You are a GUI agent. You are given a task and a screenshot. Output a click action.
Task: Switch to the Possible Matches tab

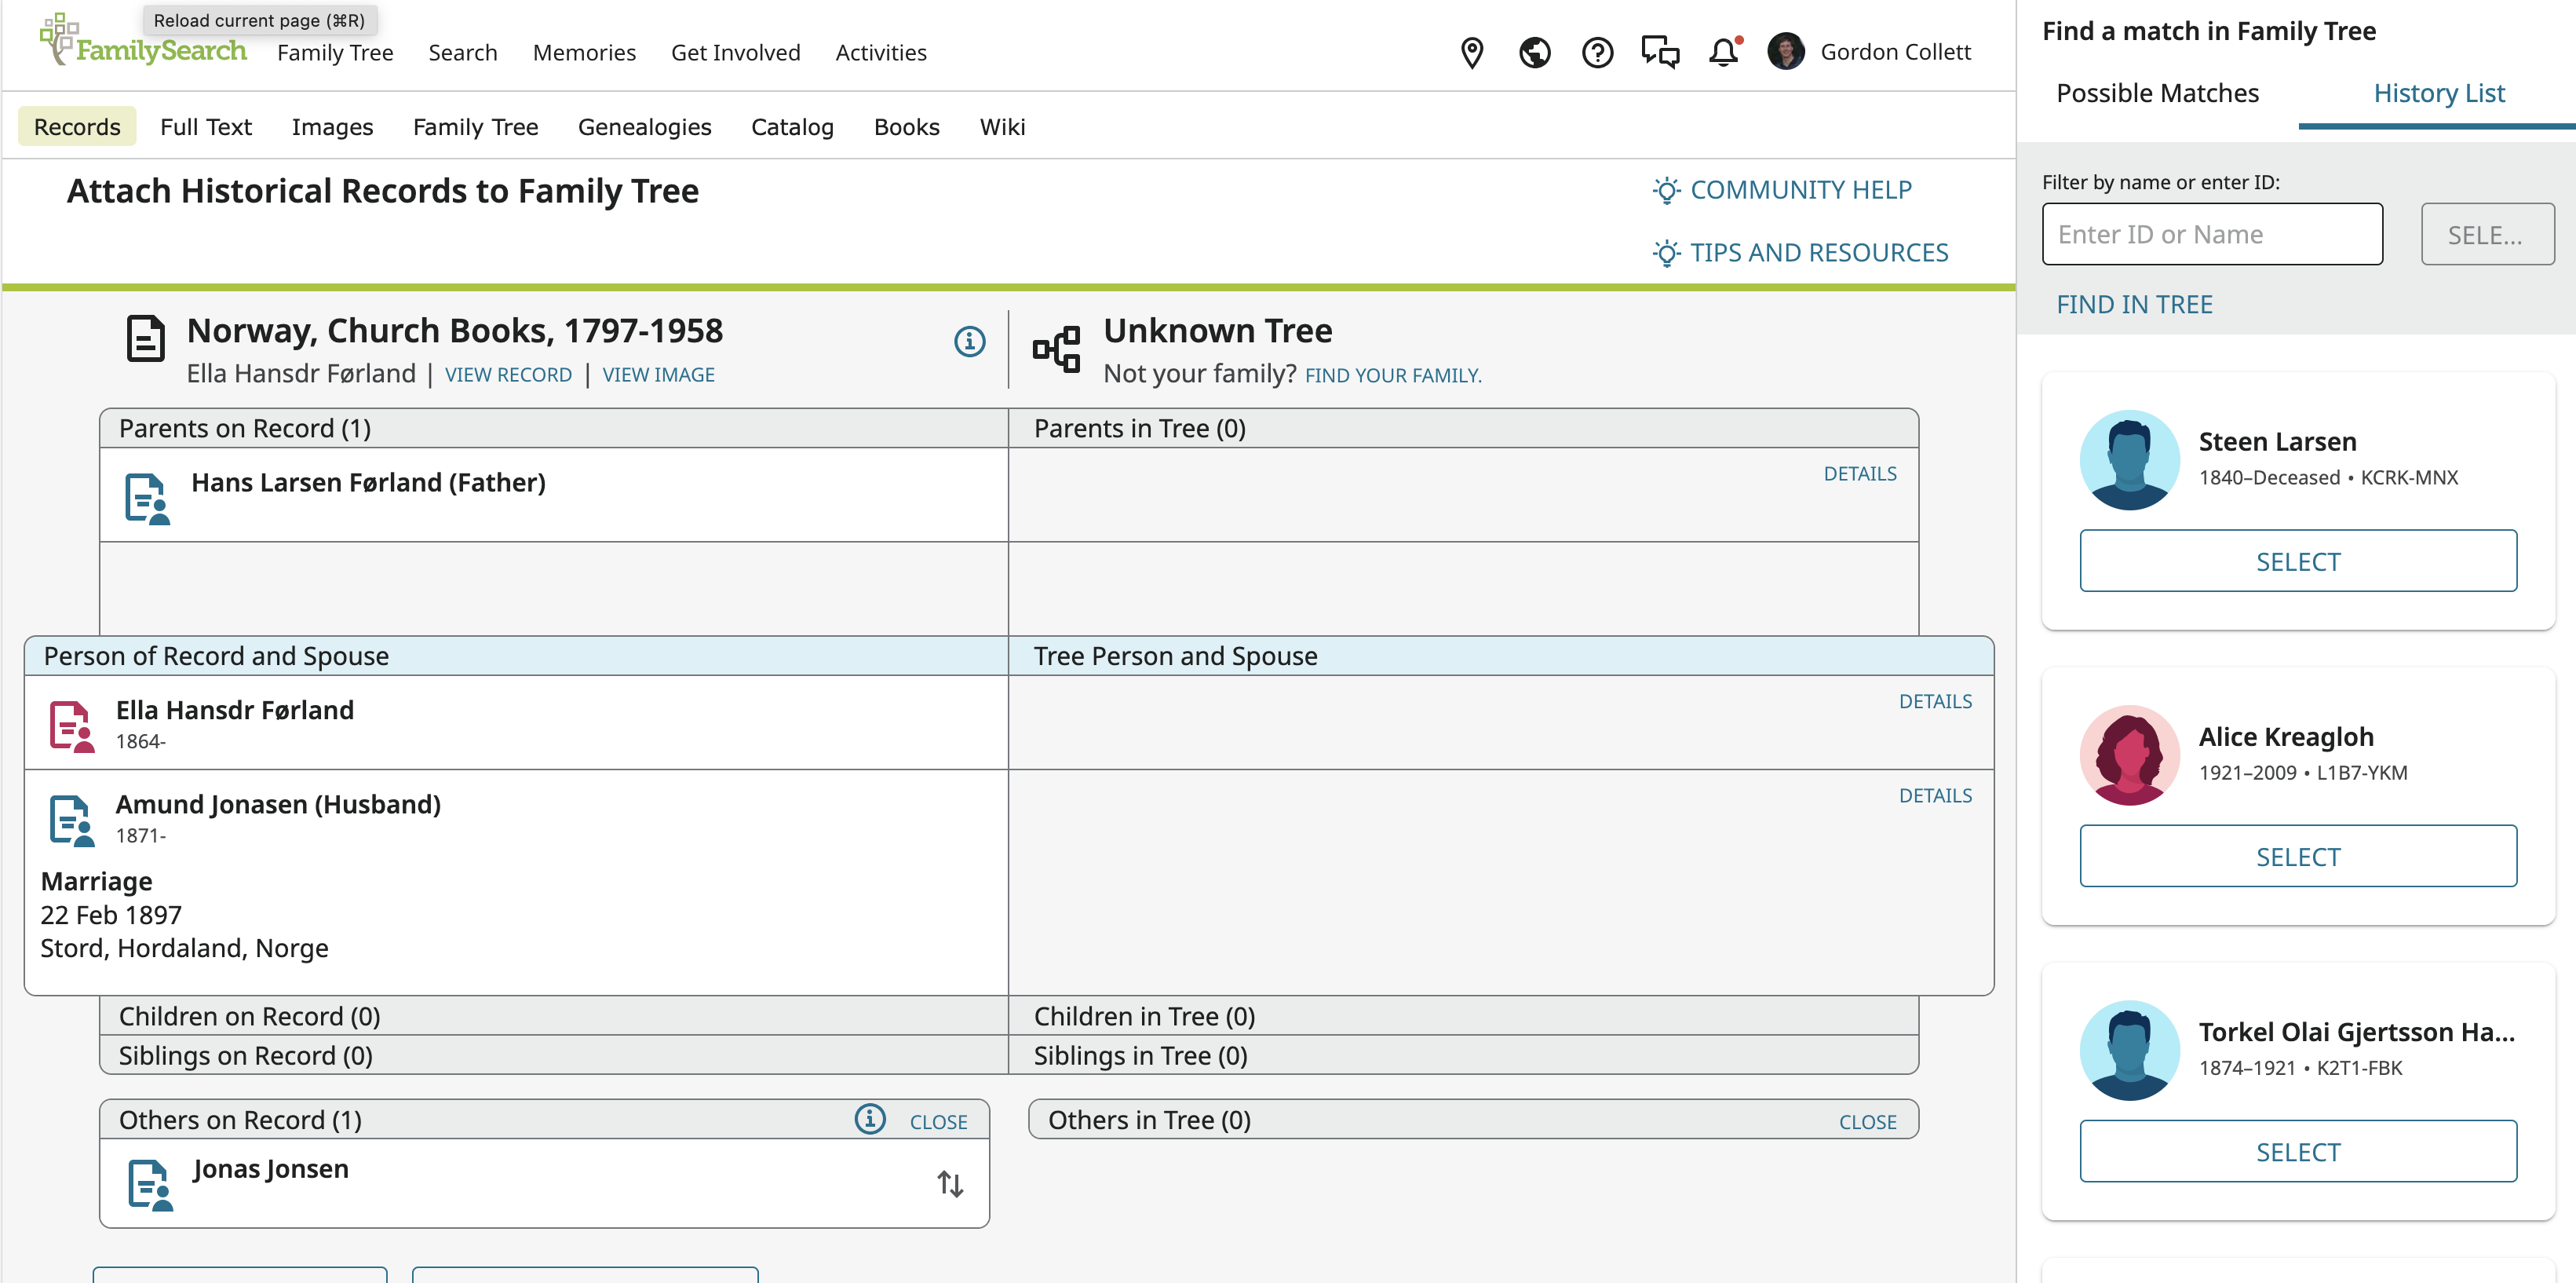coord(2157,93)
